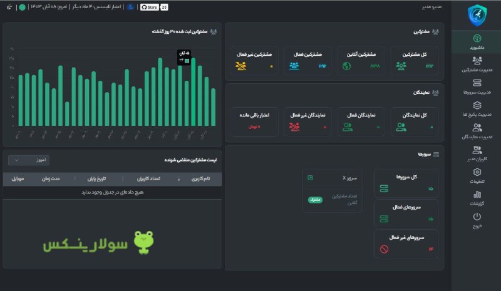The image size is (501, 291).
Task: Sort table by مدت زمان column
Action: pos(51,178)
